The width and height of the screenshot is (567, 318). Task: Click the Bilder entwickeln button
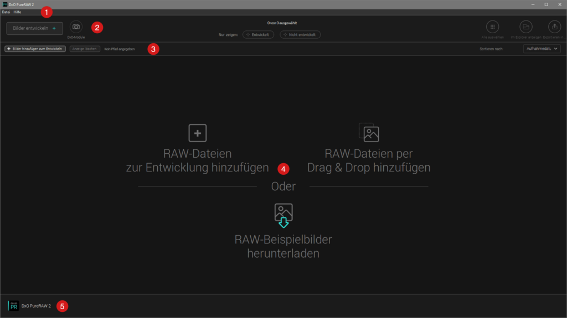click(35, 28)
